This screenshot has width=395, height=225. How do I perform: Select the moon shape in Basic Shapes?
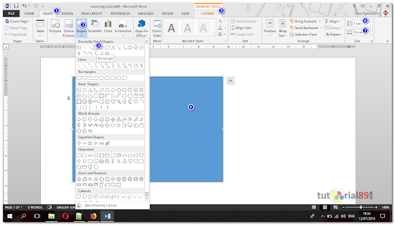(130, 101)
